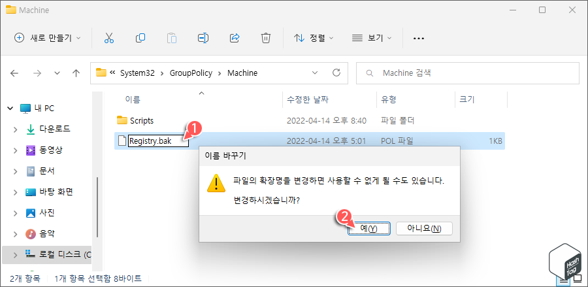Click the Share icon in toolbar
This screenshot has width=588, height=287.
point(235,38)
